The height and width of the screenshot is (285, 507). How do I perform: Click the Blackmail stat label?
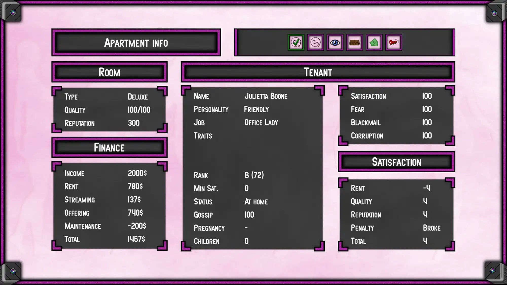[366, 123]
